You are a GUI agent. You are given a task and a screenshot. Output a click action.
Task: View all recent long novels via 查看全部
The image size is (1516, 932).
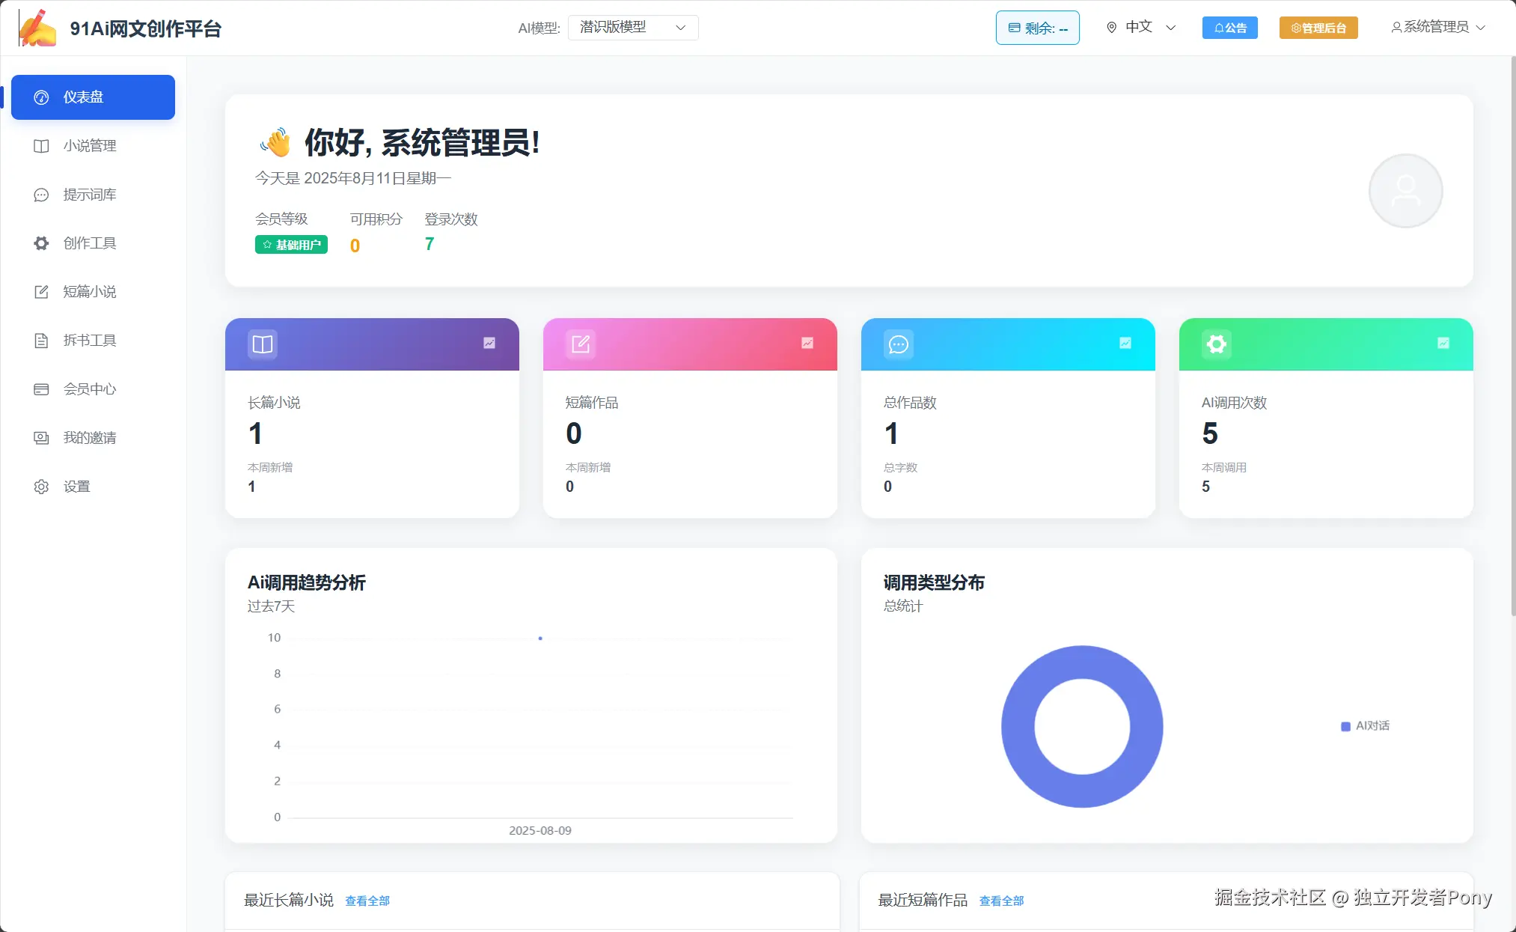(367, 901)
